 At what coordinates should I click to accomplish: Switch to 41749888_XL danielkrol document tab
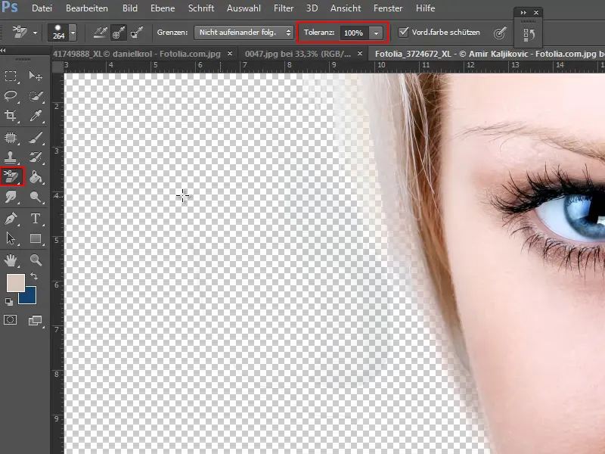click(x=137, y=54)
